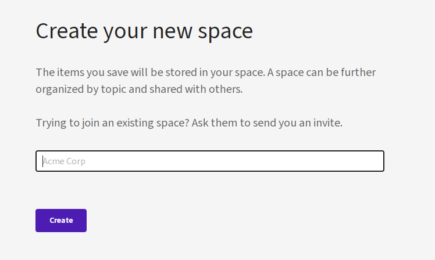Click the "Create your new space" heading

pyautogui.click(x=144, y=31)
